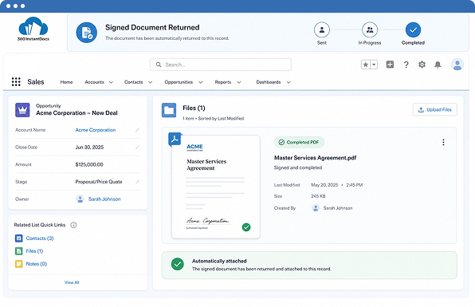Image resolution: width=475 pixels, height=307 pixels.
Task: Open the user avatar profile icon
Action: (x=457, y=65)
